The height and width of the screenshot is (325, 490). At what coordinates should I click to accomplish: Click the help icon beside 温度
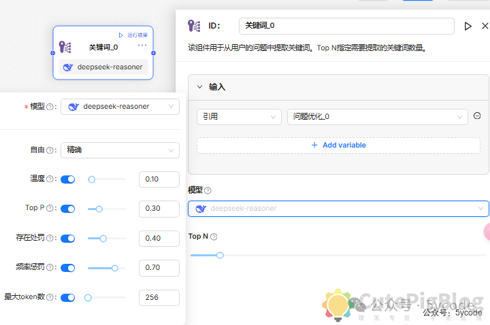point(50,179)
